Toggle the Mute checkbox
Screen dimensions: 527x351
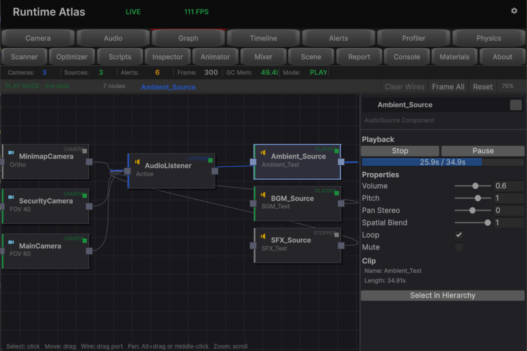[x=458, y=247]
